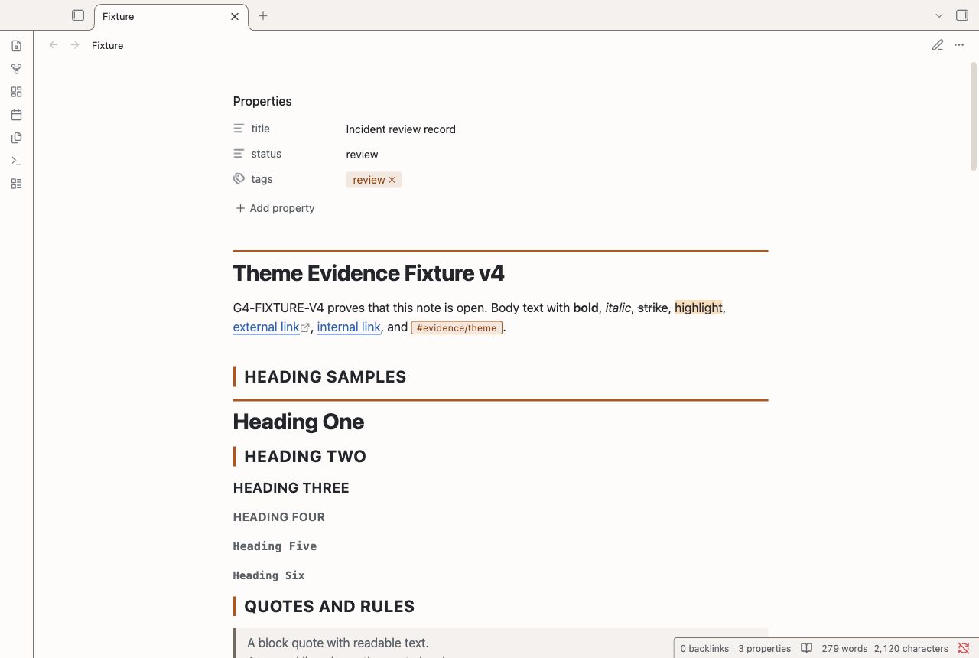Click the 'Heading One' heading

coord(298,422)
